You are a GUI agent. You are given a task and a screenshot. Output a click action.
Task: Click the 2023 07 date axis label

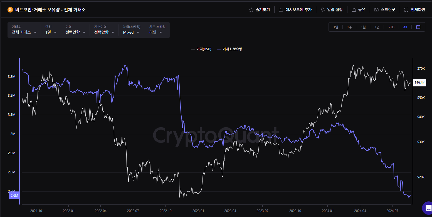262,211
